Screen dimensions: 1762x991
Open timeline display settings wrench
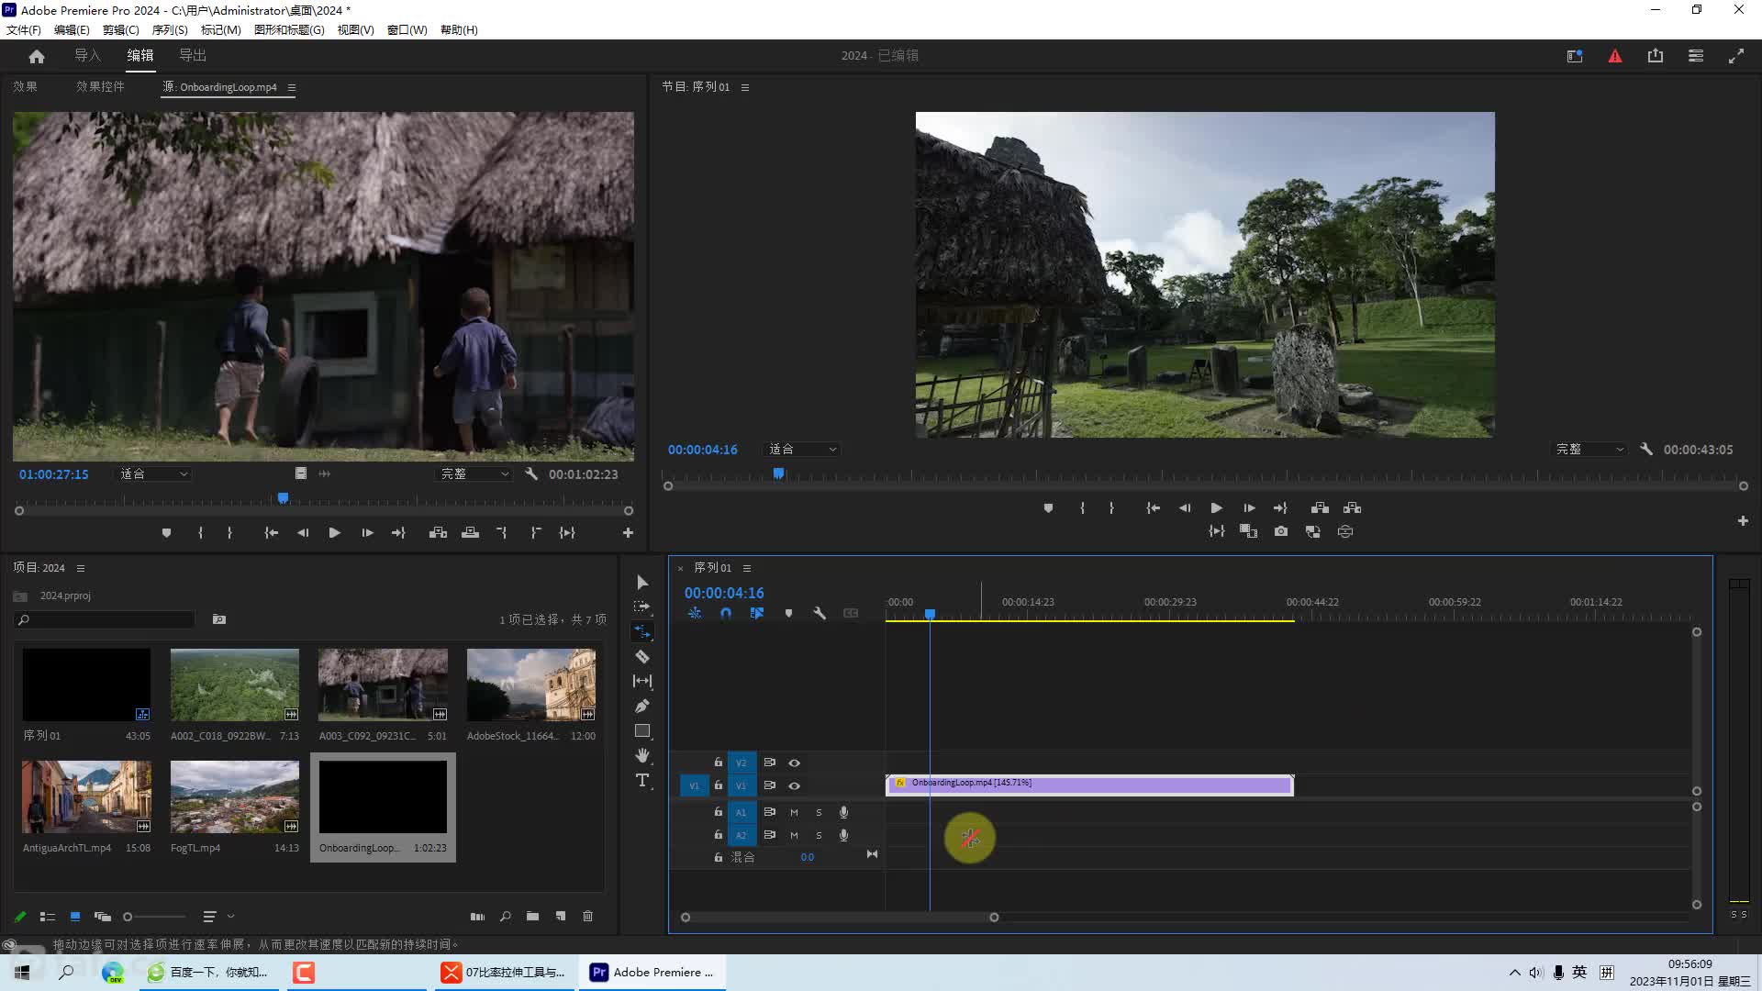tap(820, 613)
